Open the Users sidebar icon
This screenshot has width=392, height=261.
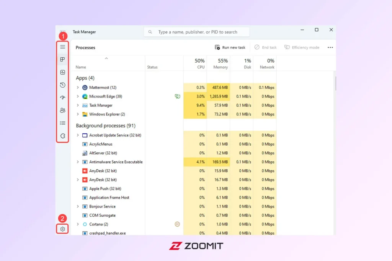click(62, 110)
